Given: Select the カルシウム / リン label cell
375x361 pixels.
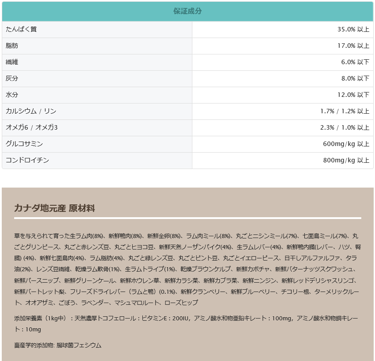Looking at the screenshot, I should 31,111.
